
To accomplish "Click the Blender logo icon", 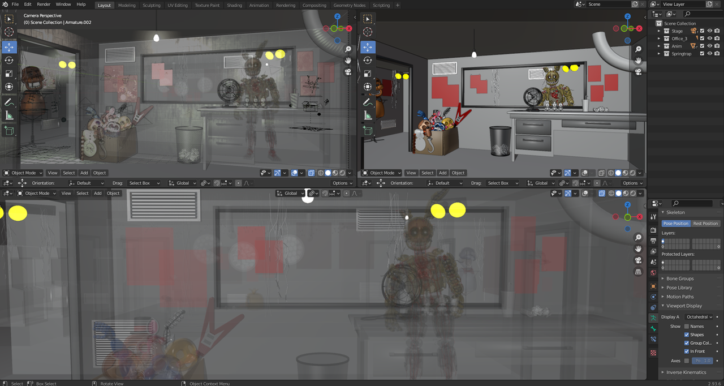I will 5,5.
